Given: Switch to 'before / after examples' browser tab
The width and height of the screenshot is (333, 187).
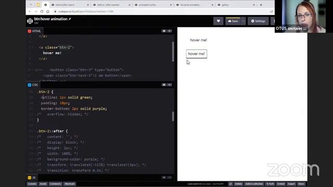Looking at the screenshot, I should (x=111, y=5).
